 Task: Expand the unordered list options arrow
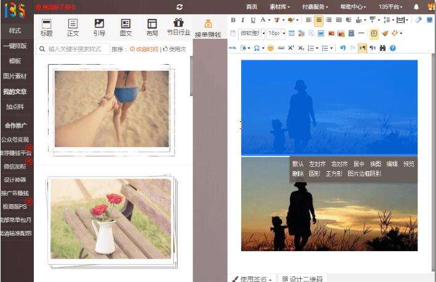coord(331,48)
